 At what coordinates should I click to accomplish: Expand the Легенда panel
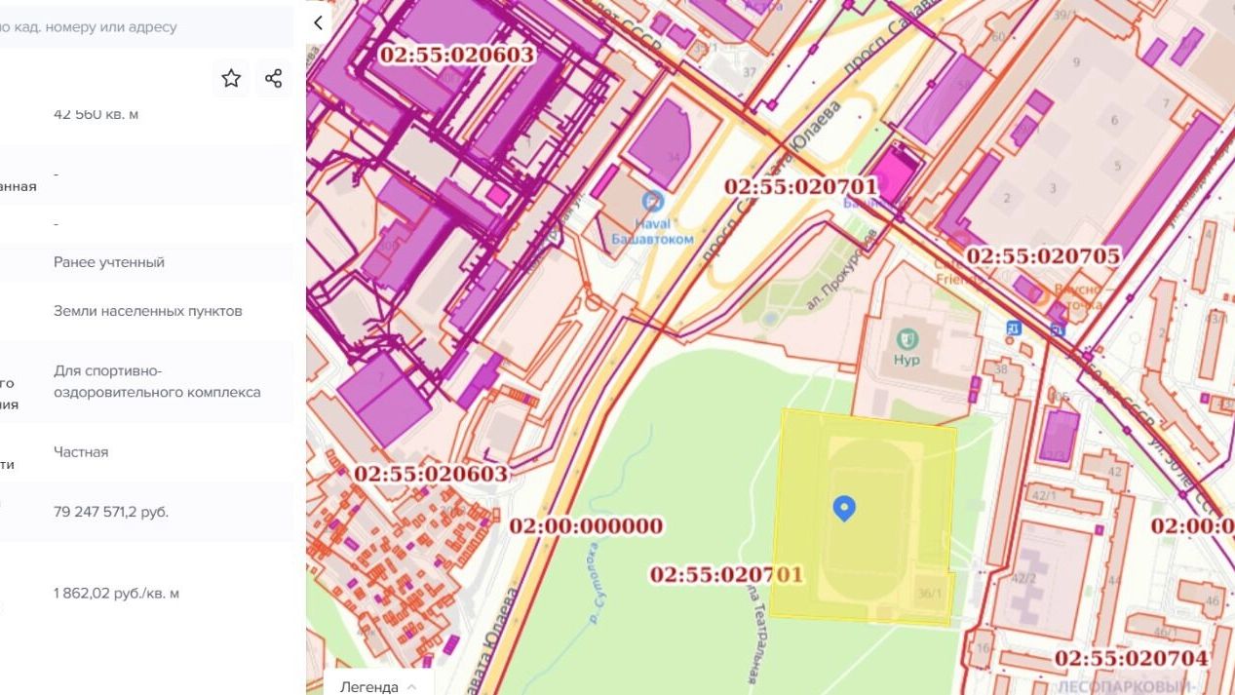(379, 686)
